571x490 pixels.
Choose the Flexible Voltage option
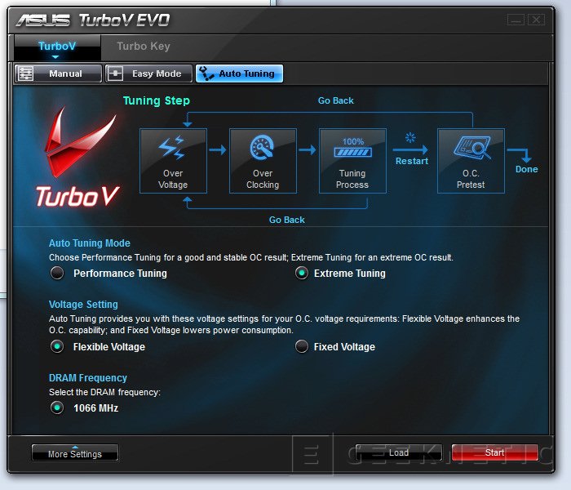(x=57, y=346)
